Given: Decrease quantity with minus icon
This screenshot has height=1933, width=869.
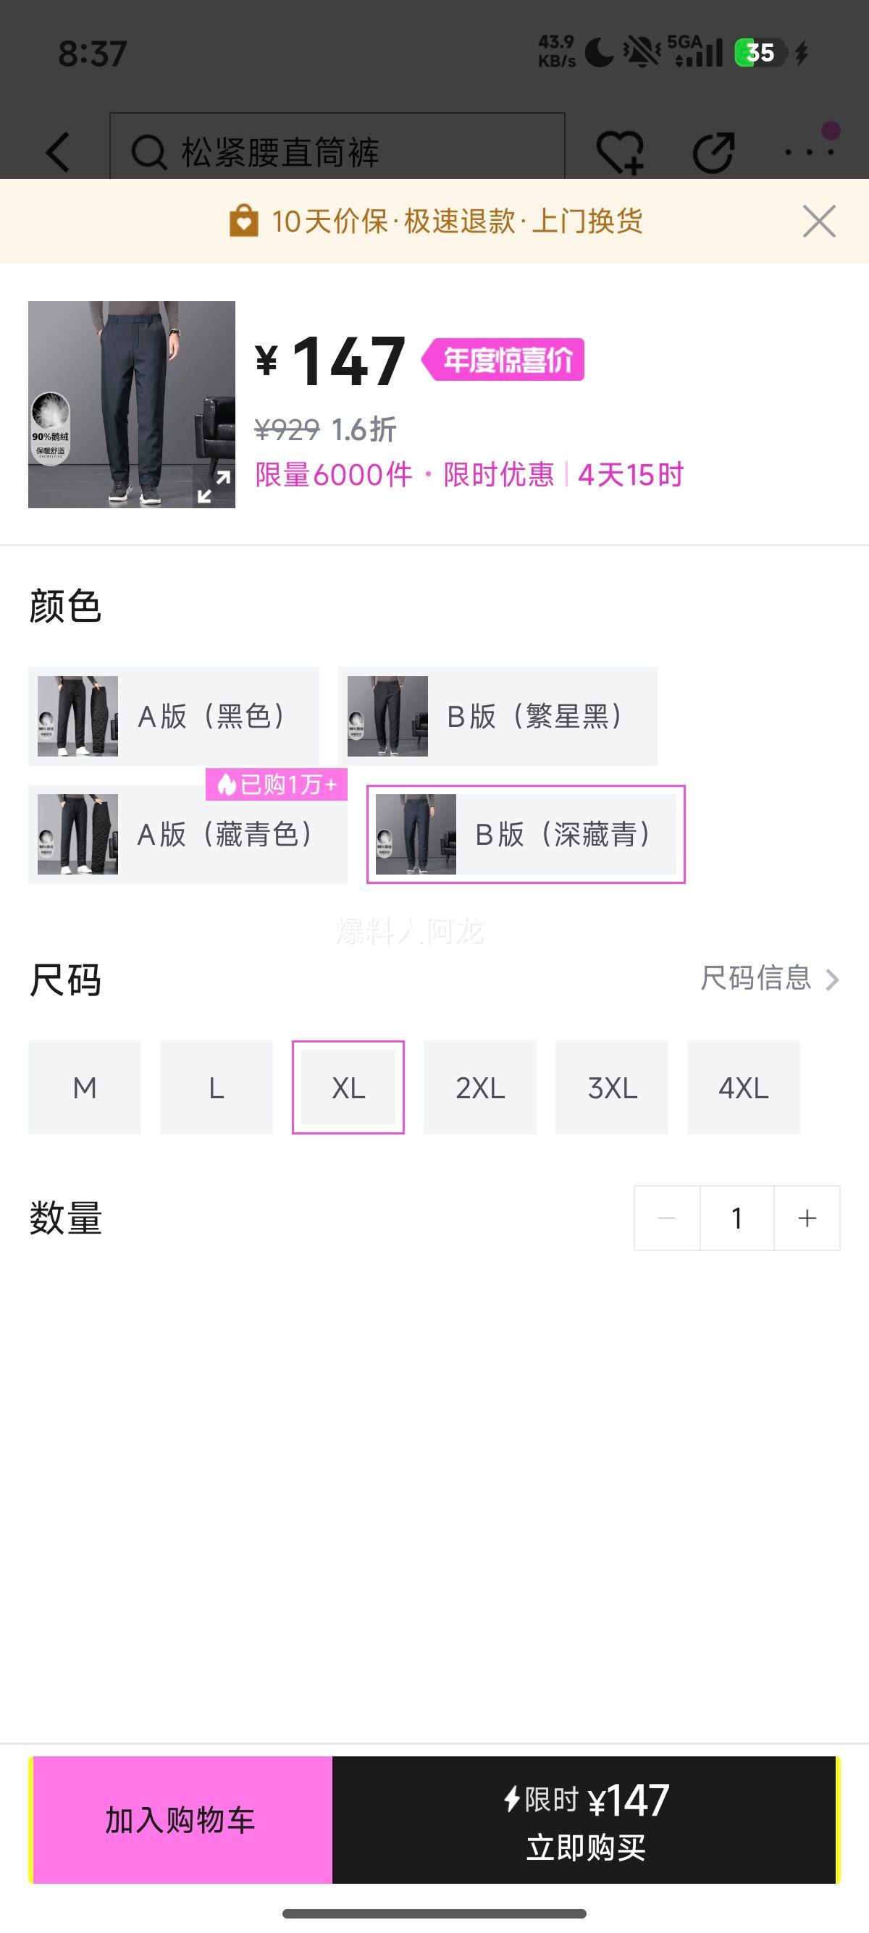Looking at the screenshot, I should click(x=666, y=1218).
